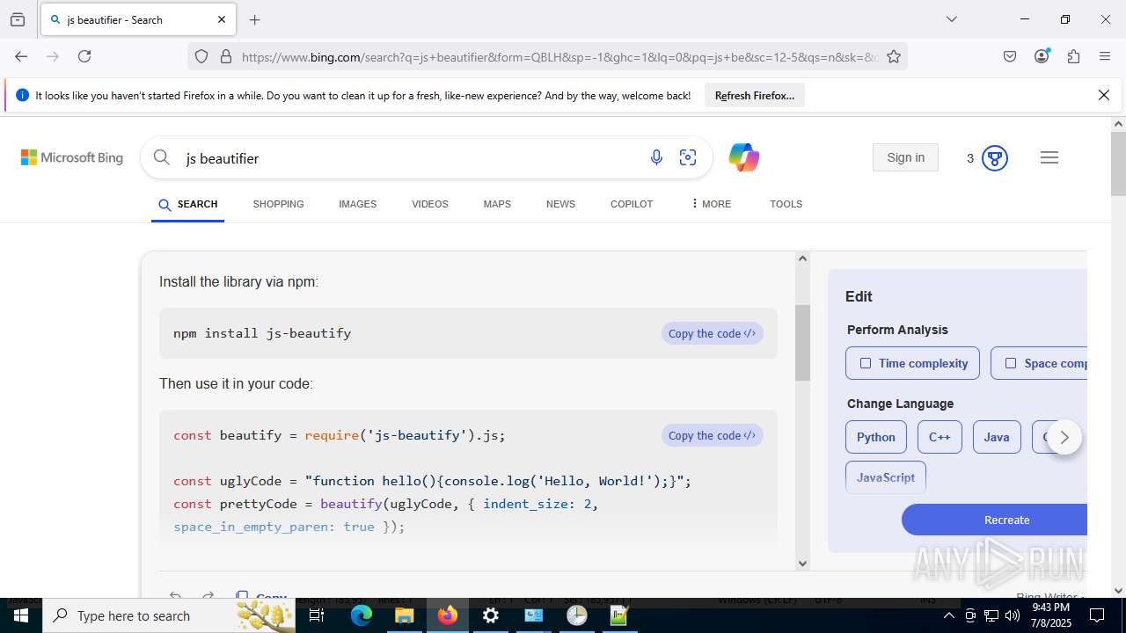Image resolution: width=1126 pixels, height=633 pixels.
Task: Open File Explorer from taskbar
Action: (x=404, y=615)
